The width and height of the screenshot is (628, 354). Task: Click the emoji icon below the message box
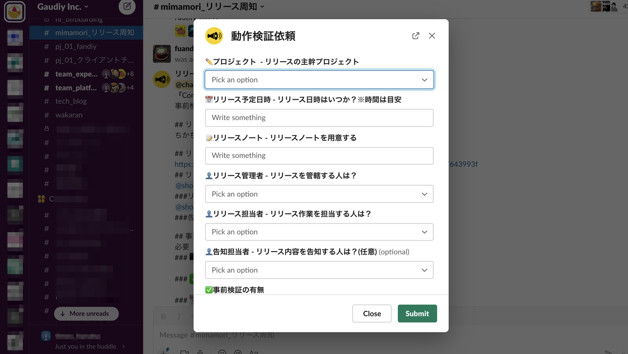point(222,352)
